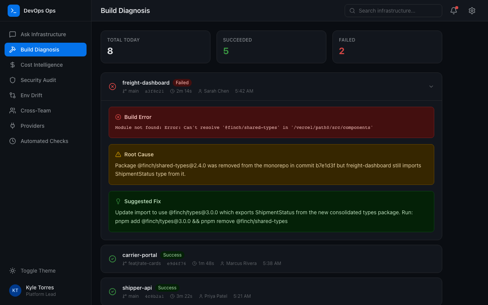The height and width of the screenshot is (305, 488).
Task: Click the Kyle Torres profile avatar
Action: pyautogui.click(x=15, y=291)
